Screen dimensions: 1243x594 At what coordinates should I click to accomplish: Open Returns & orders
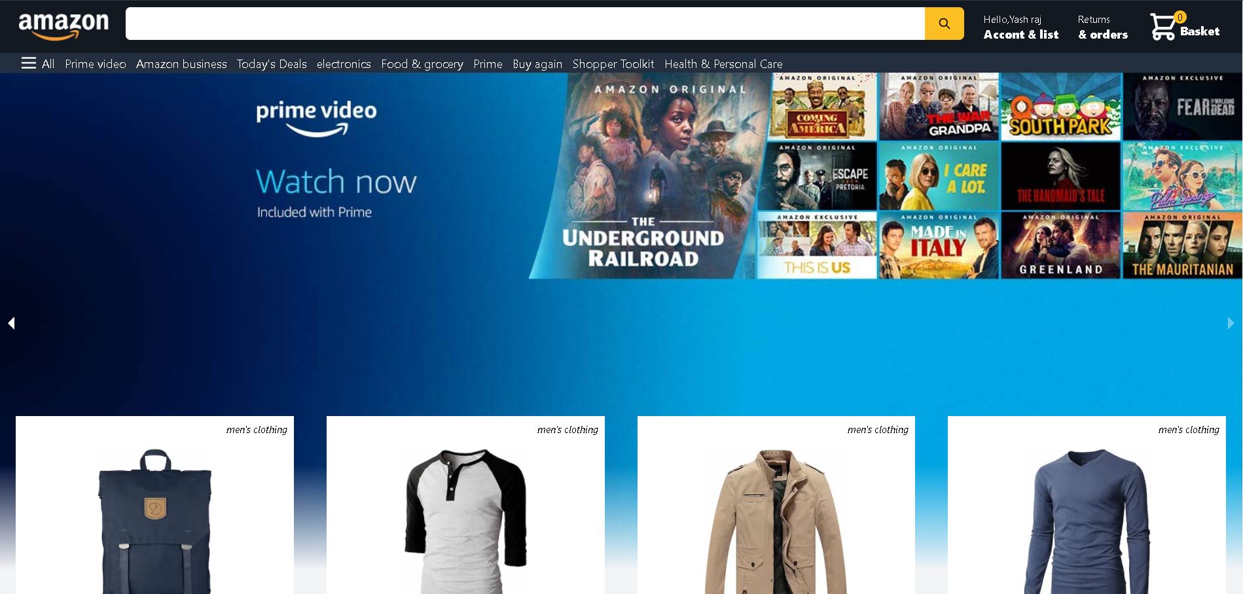coord(1103,27)
